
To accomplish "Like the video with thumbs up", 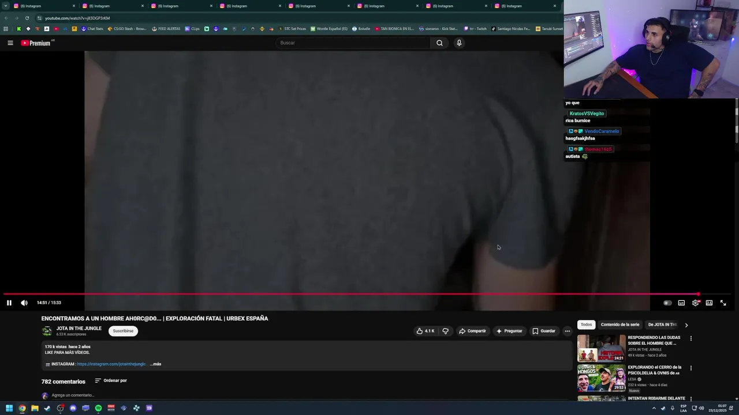I will point(426,331).
